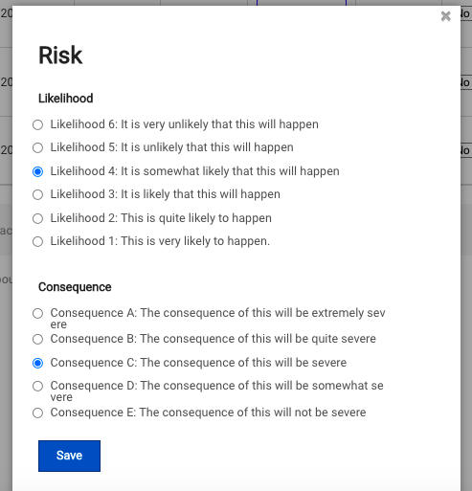This screenshot has width=472, height=491.
Task: Pick Likelihood 3 likely to happen
Action: pos(37,194)
